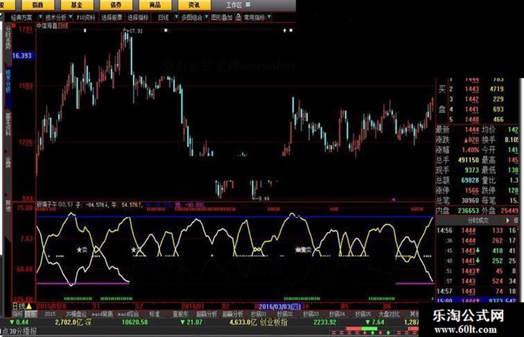Open the 资讯 top tab
The height and width of the screenshot is (337, 524).
point(194,4)
